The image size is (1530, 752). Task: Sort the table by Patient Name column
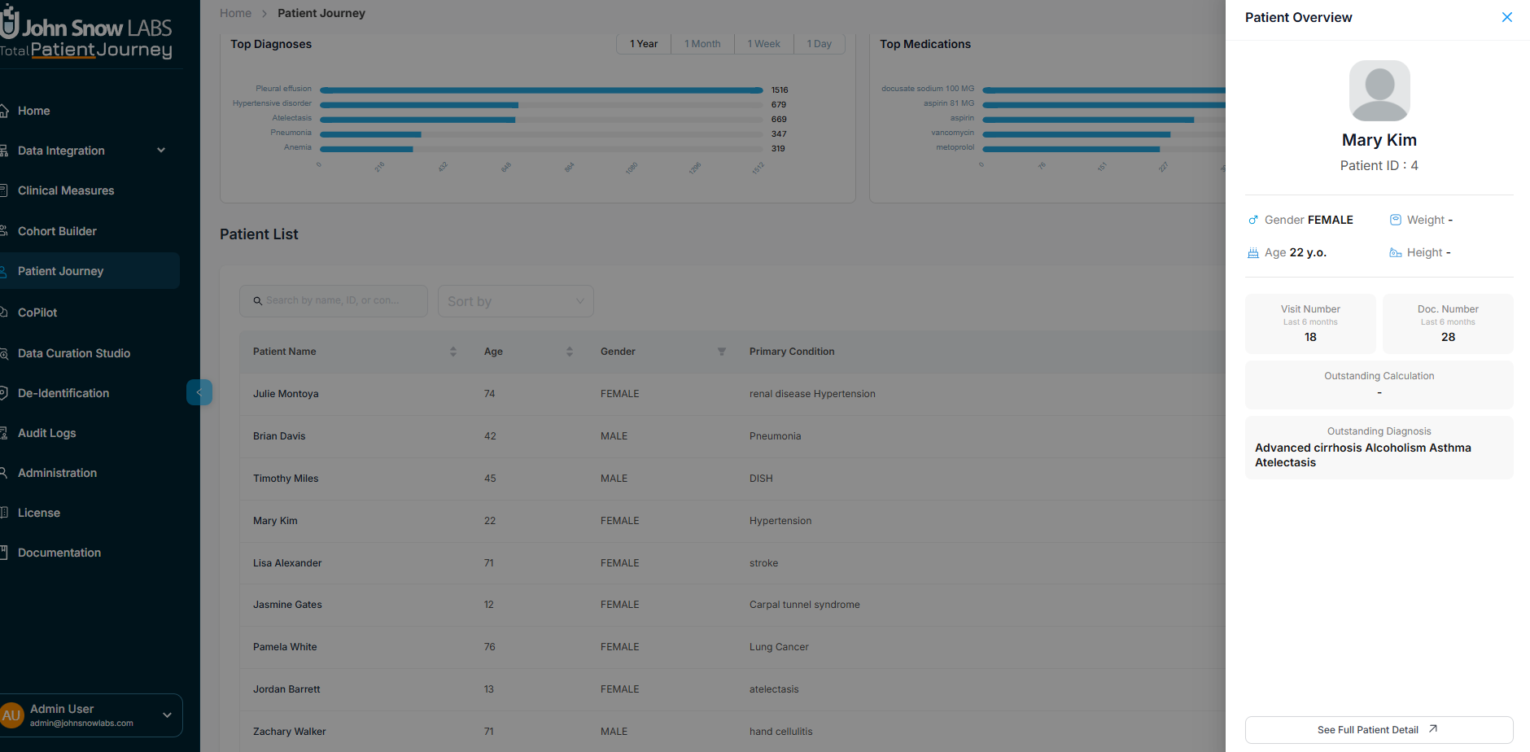click(x=453, y=351)
